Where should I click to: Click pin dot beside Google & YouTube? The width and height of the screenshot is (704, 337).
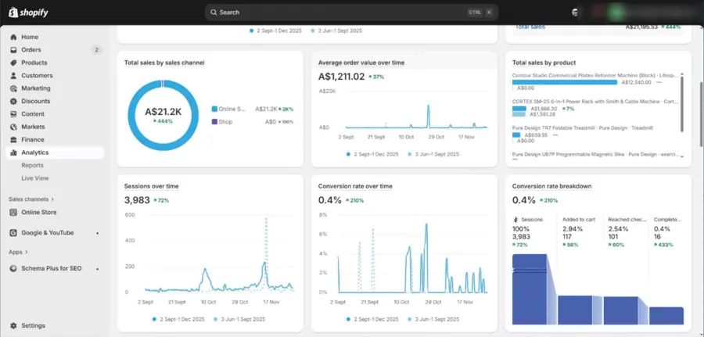(x=98, y=233)
